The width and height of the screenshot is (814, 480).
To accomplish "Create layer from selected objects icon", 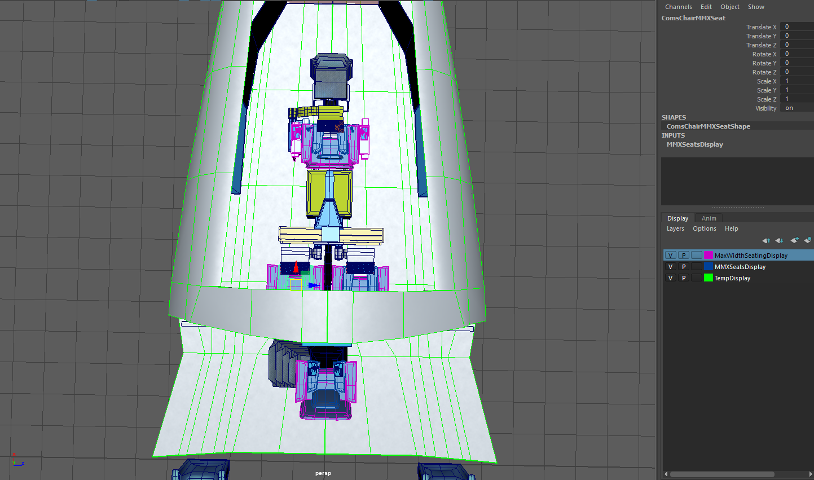I will [x=807, y=241].
